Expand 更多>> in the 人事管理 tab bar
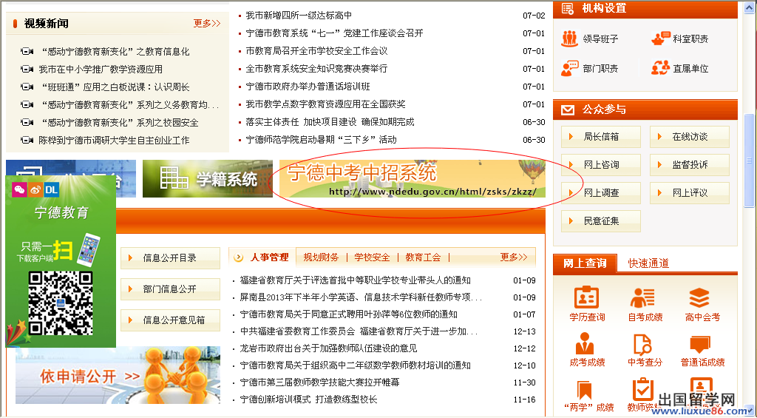The height and width of the screenshot is (418, 757). 514,257
